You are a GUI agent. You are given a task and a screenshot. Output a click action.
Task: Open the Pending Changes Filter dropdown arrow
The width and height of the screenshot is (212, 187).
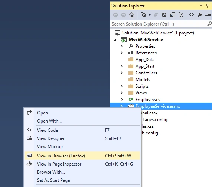pos(150,15)
